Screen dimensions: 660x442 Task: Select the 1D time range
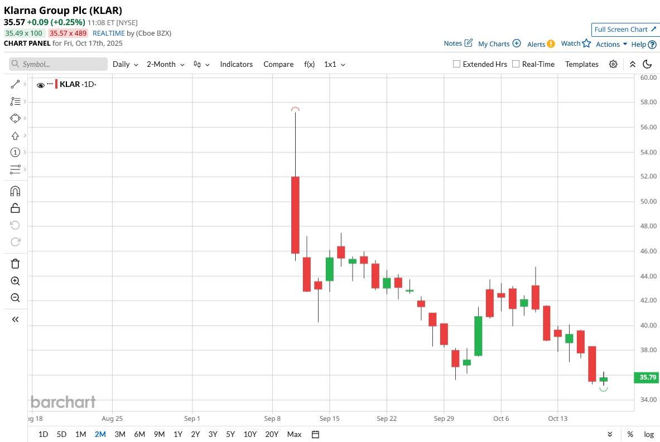pos(43,434)
